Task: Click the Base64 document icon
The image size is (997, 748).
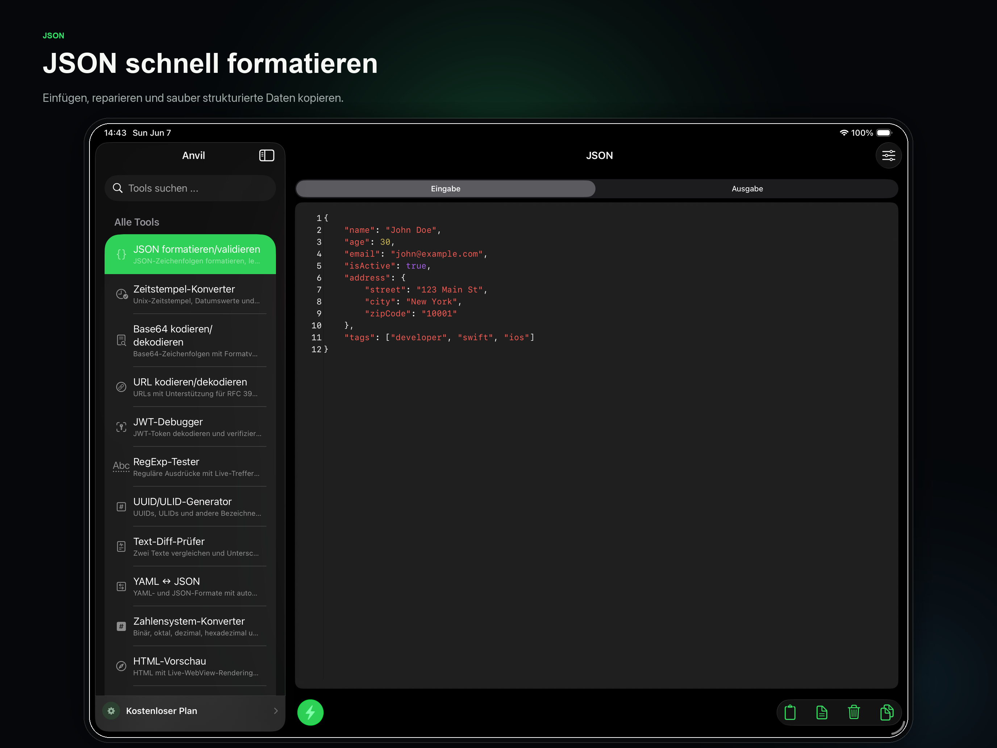Action: 121,340
